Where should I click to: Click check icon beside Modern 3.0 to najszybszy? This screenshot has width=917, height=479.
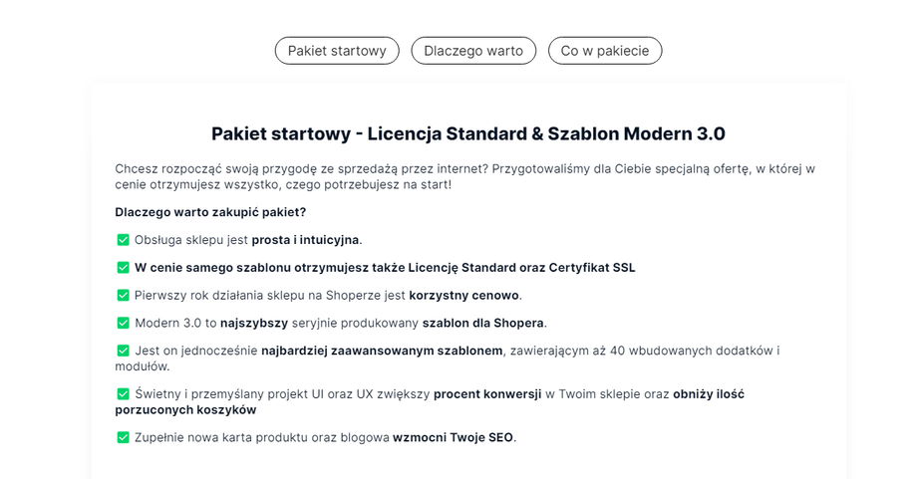pyautogui.click(x=124, y=323)
